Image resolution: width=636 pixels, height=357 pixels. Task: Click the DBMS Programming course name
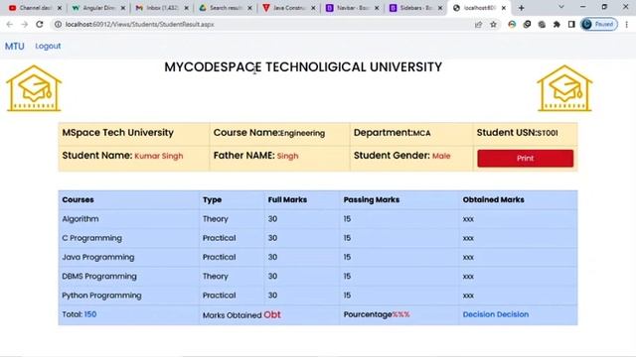(99, 276)
